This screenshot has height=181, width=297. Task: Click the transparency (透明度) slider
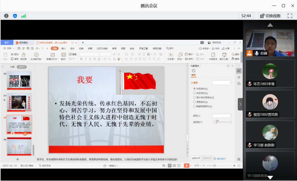tap(222, 122)
